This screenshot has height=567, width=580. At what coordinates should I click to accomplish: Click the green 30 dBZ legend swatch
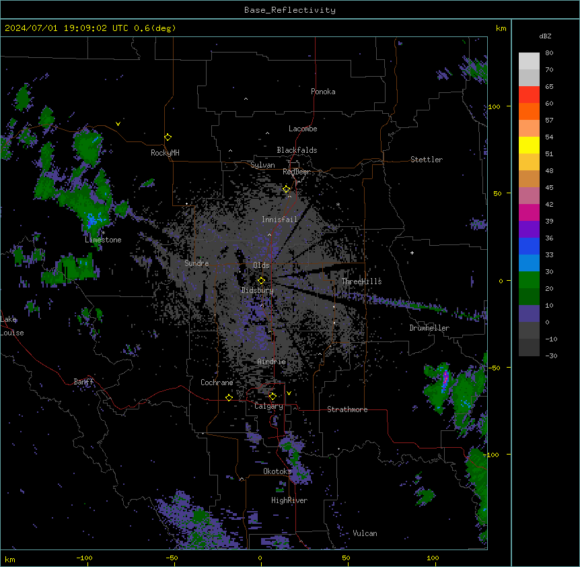coord(529,280)
